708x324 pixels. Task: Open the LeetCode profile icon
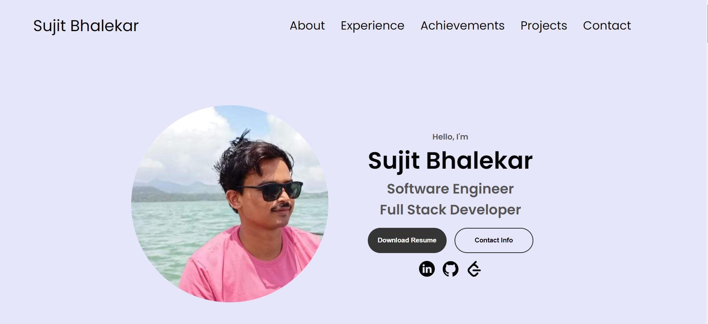coord(474,269)
